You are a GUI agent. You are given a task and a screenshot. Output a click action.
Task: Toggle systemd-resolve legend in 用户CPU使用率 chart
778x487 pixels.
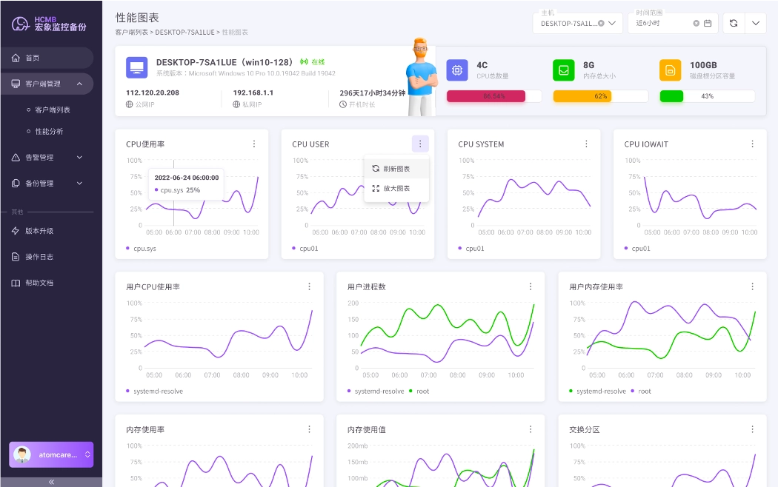(x=155, y=392)
